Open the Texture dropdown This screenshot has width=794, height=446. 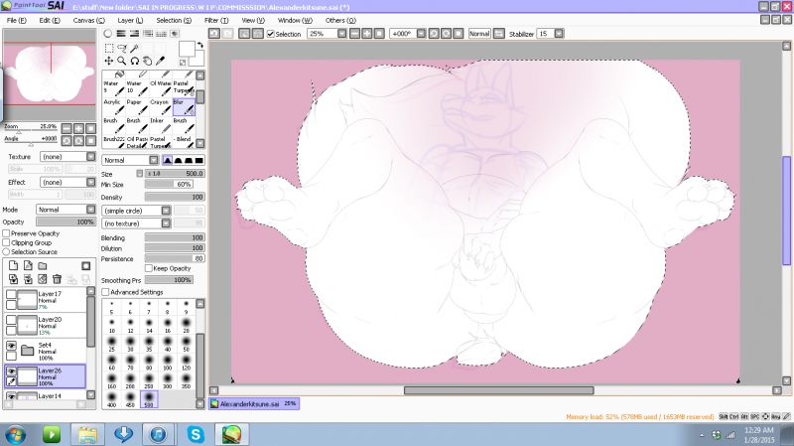[x=66, y=157]
